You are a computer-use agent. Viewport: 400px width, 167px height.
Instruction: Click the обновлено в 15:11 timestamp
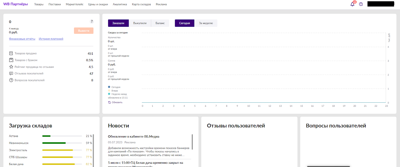[x=118, y=98]
